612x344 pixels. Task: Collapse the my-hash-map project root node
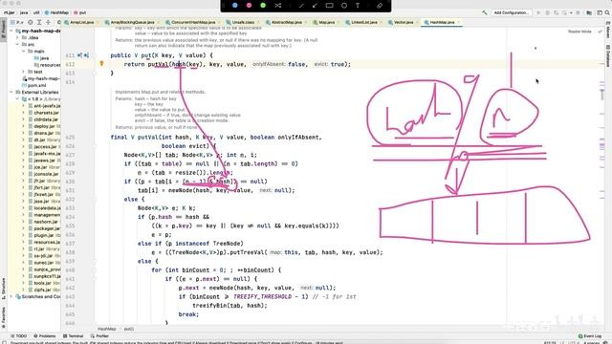tap(11, 31)
